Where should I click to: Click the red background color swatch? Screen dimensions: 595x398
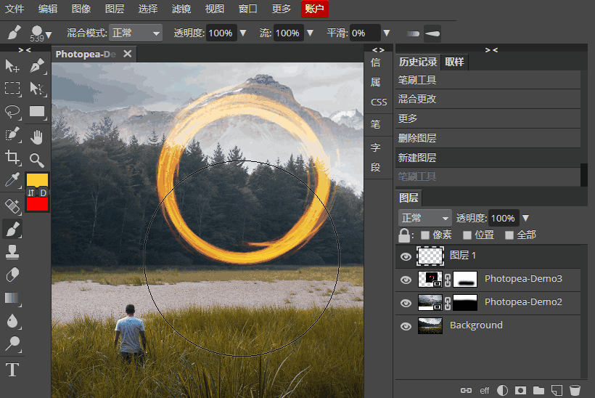pyautogui.click(x=37, y=204)
